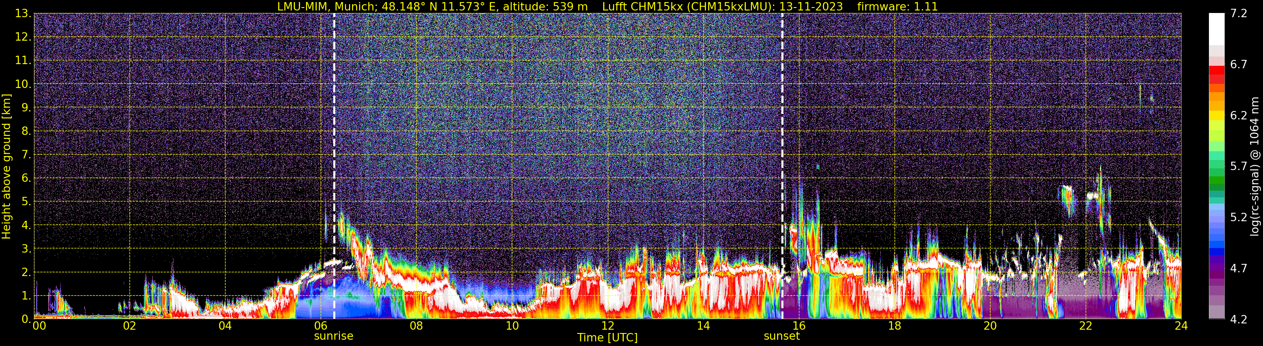Click the 'LMU-MIM, Munich' station title text
This screenshot has height=346, width=1263.
click(x=327, y=6)
